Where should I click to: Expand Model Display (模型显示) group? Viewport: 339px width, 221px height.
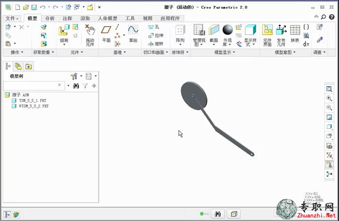(x=225, y=52)
